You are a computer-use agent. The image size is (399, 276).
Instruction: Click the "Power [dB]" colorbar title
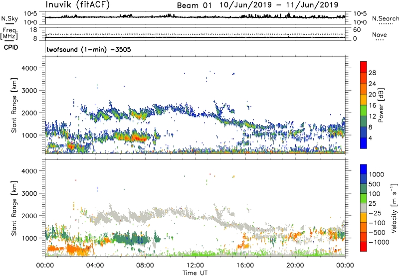(x=381, y=105)
